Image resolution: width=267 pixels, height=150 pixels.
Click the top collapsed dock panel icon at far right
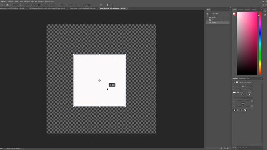click(265, 11)
